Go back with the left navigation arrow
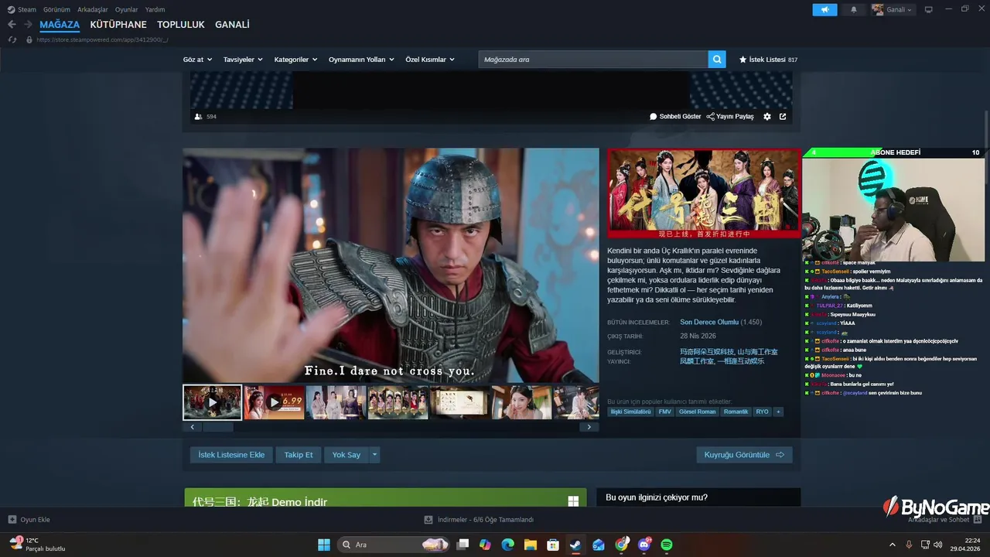This screenshot has height=557, width=990. [12, 25]
